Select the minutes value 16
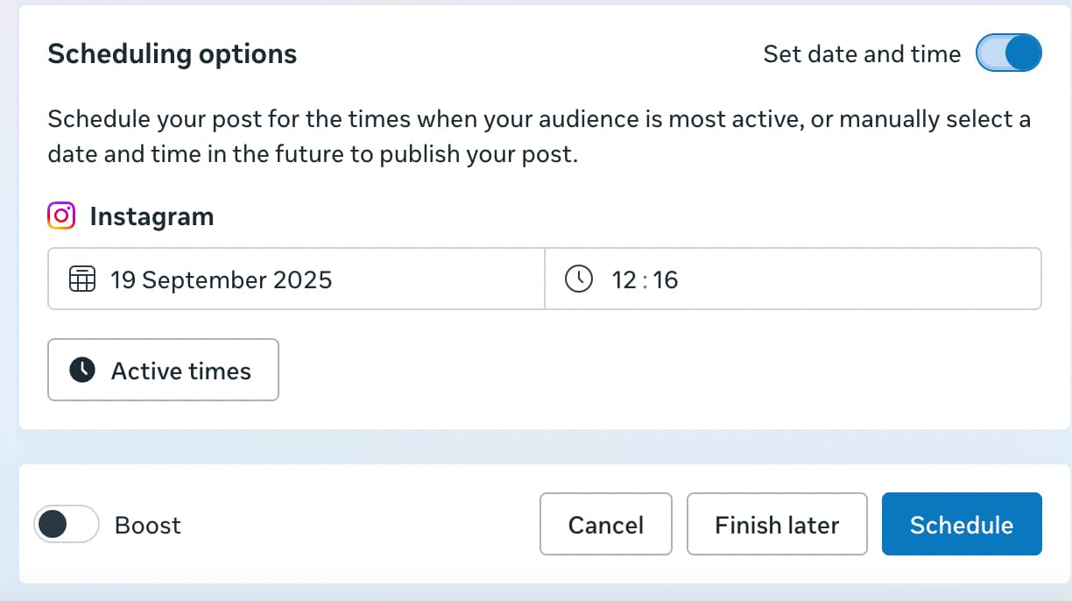The width and height of the screenshot is (1072, 601). coord(666,280)
